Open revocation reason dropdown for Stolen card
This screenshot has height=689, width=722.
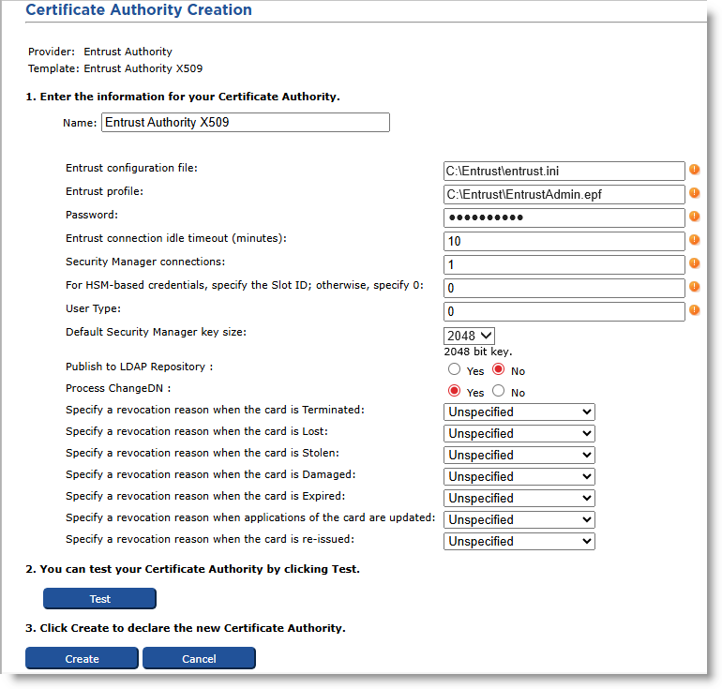point(519,455)
